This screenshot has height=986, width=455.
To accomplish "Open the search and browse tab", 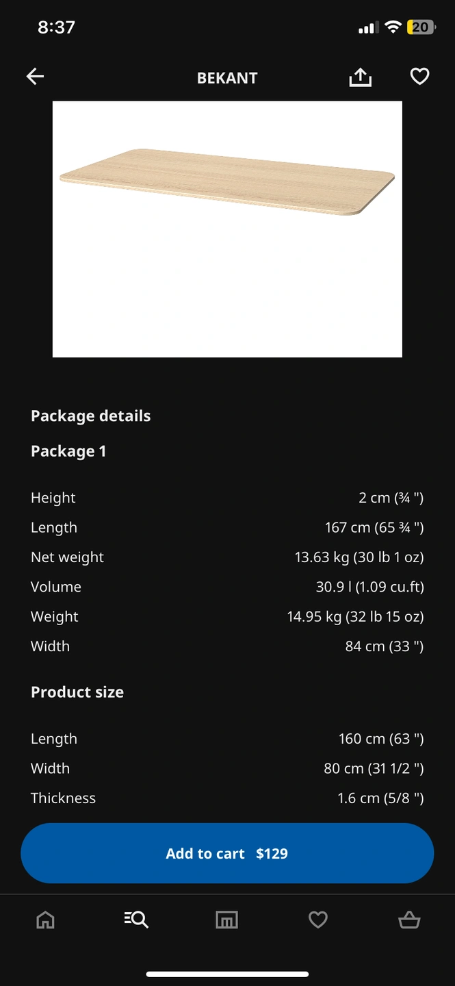I will point(136,920).
